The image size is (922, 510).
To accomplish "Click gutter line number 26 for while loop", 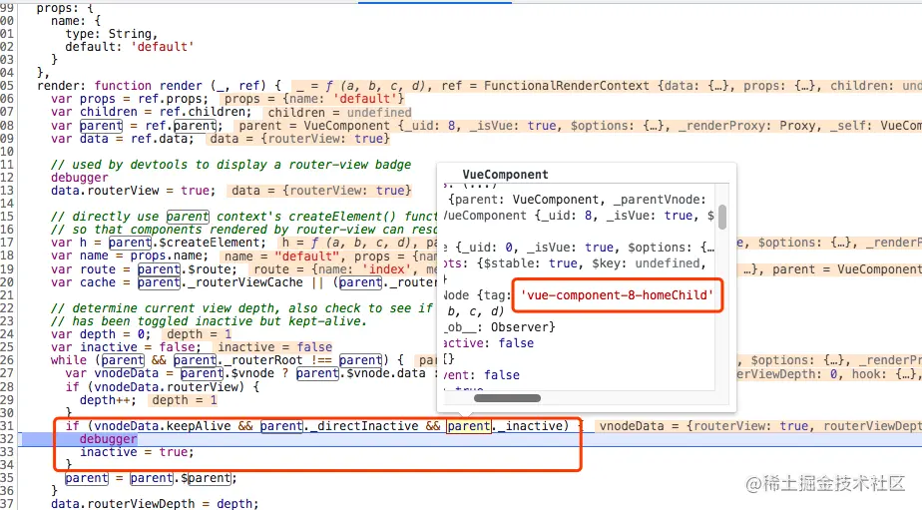I will coord(7,360).
